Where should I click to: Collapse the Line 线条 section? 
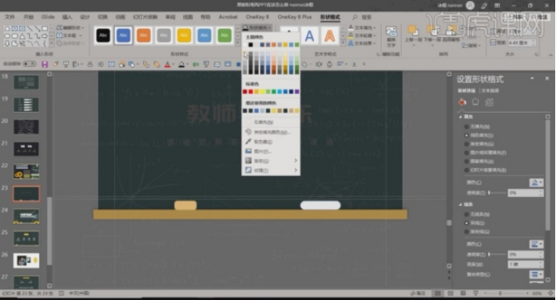point(460,204)
